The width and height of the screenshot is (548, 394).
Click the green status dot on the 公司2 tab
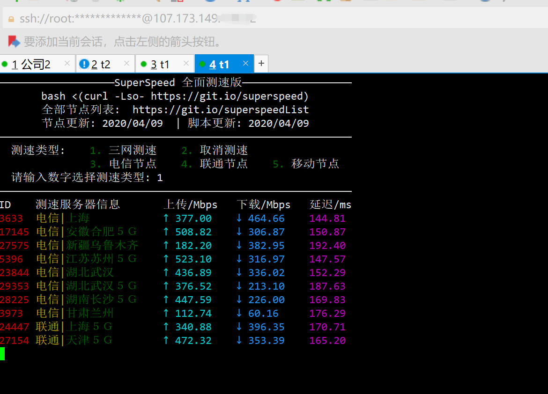click(x=5, y=64)
